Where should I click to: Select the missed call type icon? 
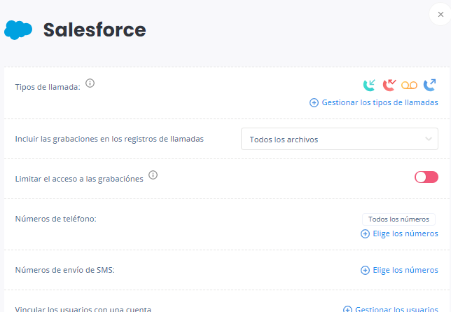pos(389,86)
